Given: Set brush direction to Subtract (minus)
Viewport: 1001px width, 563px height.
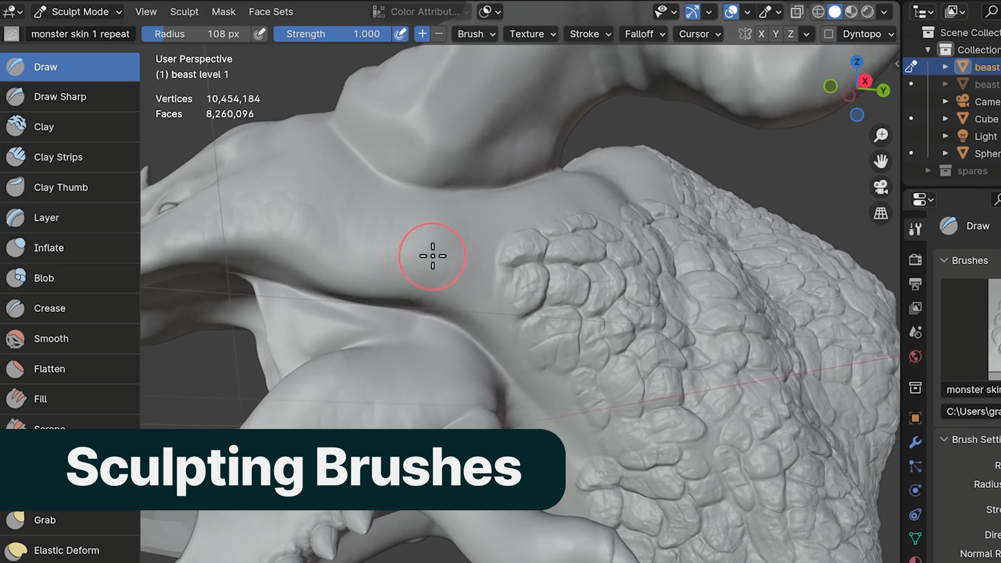Looking at the screenshot, I should 439,34.
